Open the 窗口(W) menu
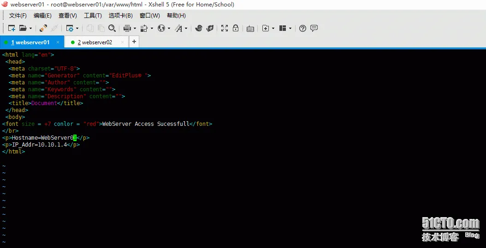The image size is (486, 248). click(x=150, y=16)
